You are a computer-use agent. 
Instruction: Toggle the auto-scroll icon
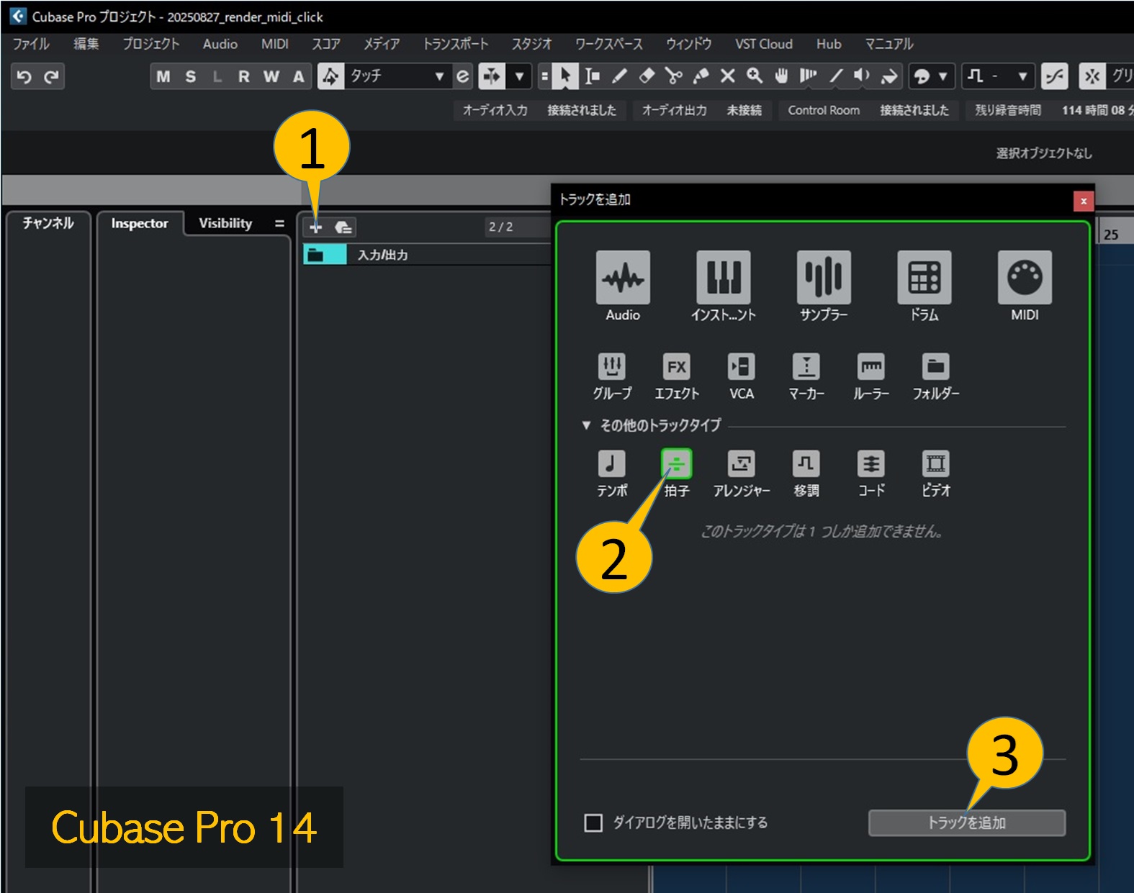click(492, 76)
